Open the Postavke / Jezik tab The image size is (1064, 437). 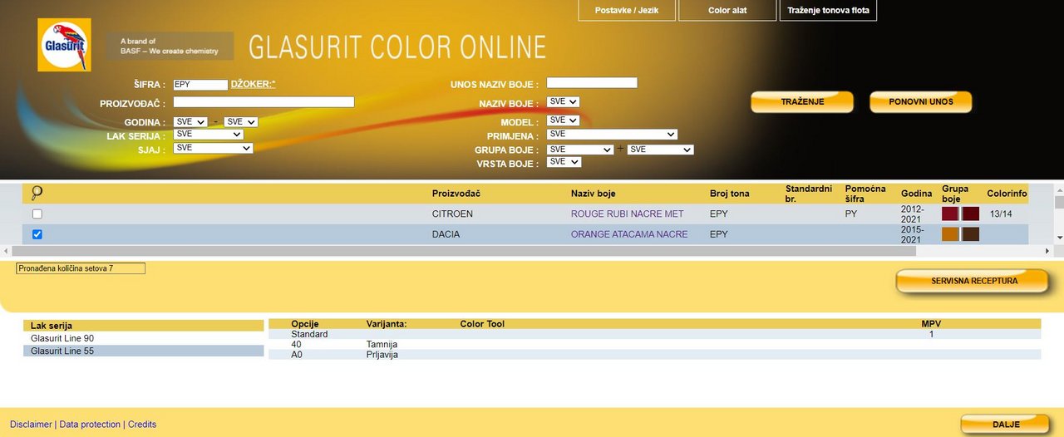(x=628, y=10)
